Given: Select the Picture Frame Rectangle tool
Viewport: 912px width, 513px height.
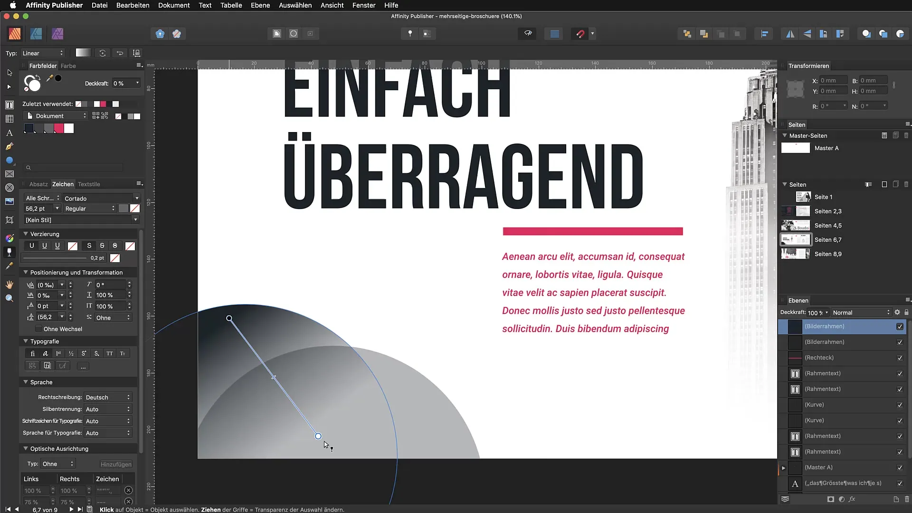Looking at the screenshot, I should 9,174.
